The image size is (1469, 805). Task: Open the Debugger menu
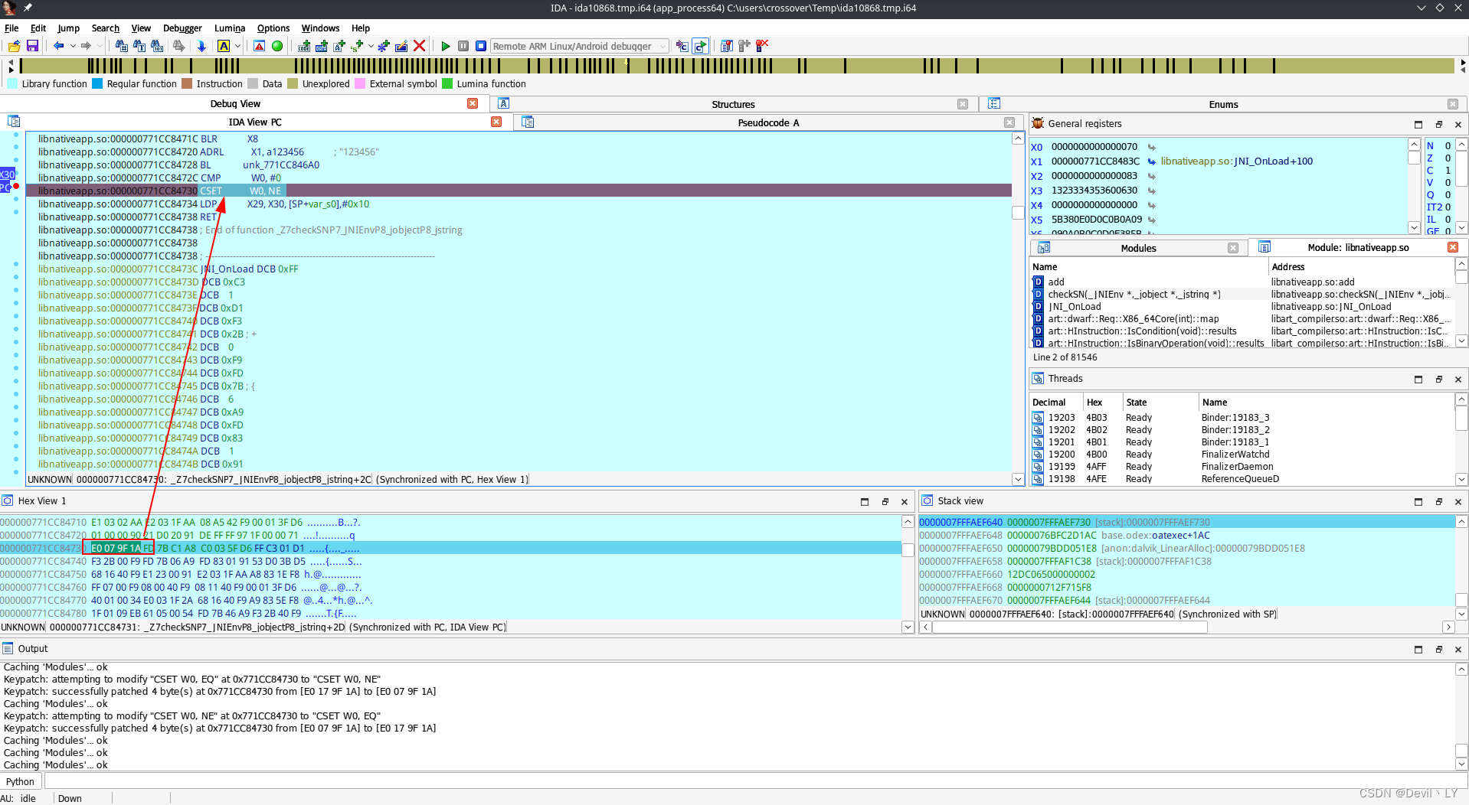click(182, 28)
